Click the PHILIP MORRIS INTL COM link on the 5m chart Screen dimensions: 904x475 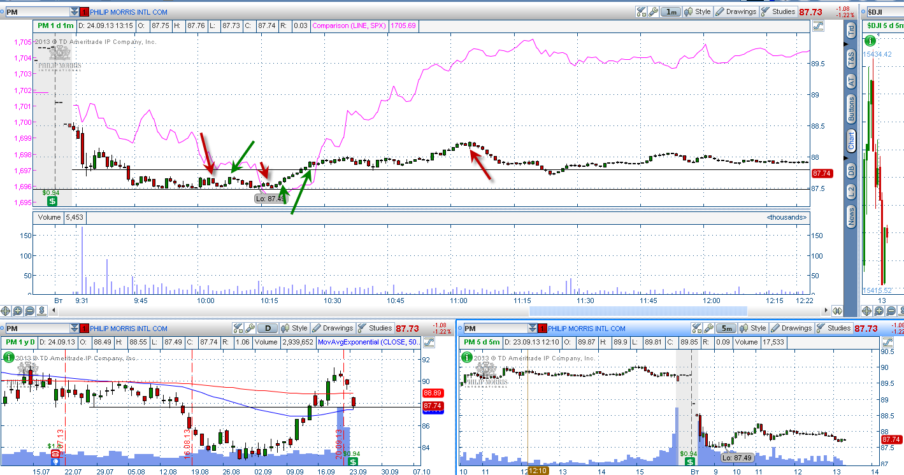tap(586, 329)
